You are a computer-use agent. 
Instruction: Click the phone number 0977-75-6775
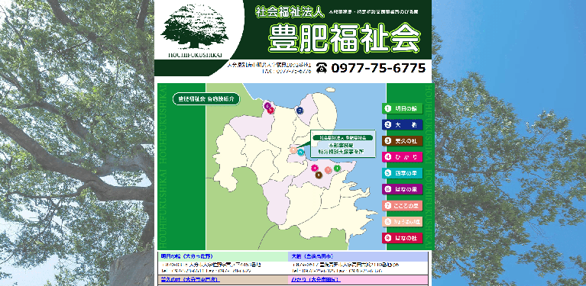[378, 68]
